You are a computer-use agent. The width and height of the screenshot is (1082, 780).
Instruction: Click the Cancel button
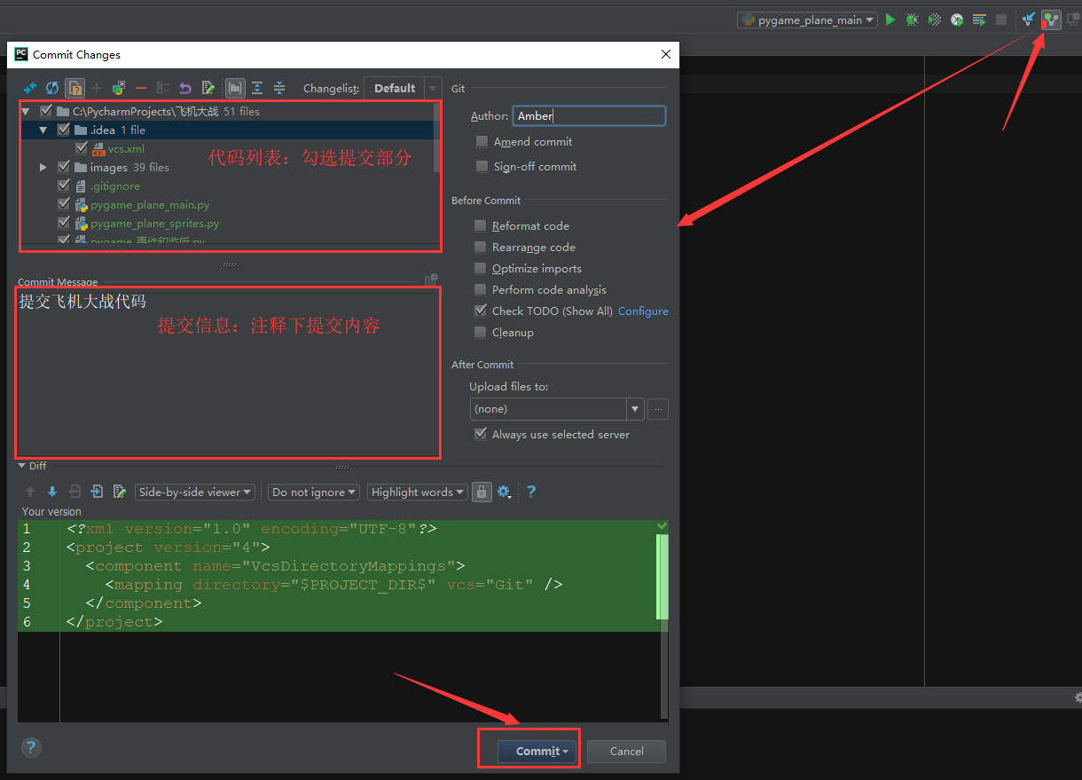[627, 751]
